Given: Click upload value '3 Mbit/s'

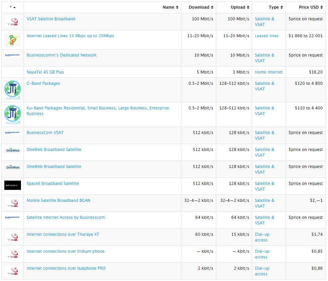Looking at the screenshot, I should [x=241, y=72].
